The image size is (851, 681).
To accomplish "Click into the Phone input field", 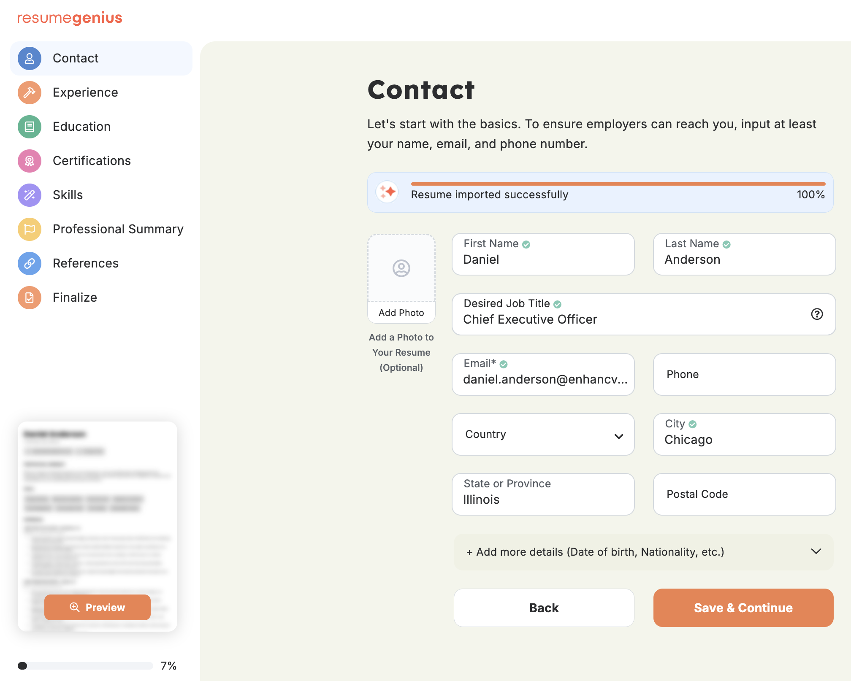I will (744, 375).
